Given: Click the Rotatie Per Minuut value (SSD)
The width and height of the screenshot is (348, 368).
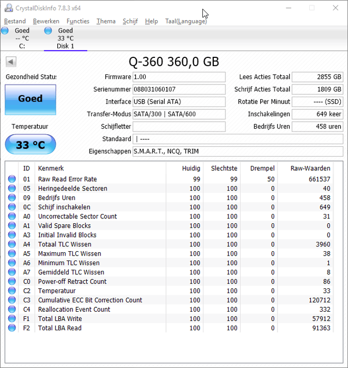Looking at the screenshot, I should 317,102.
